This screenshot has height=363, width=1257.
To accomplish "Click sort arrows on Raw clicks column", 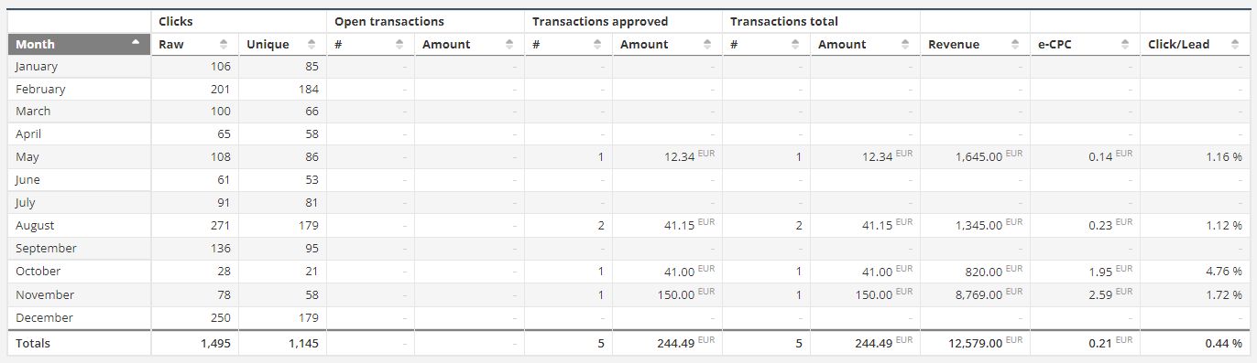I will coord(224,44).
